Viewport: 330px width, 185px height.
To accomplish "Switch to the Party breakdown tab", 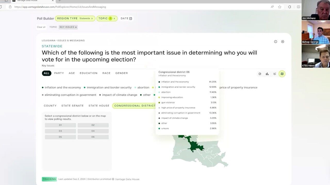I will 59,73.
